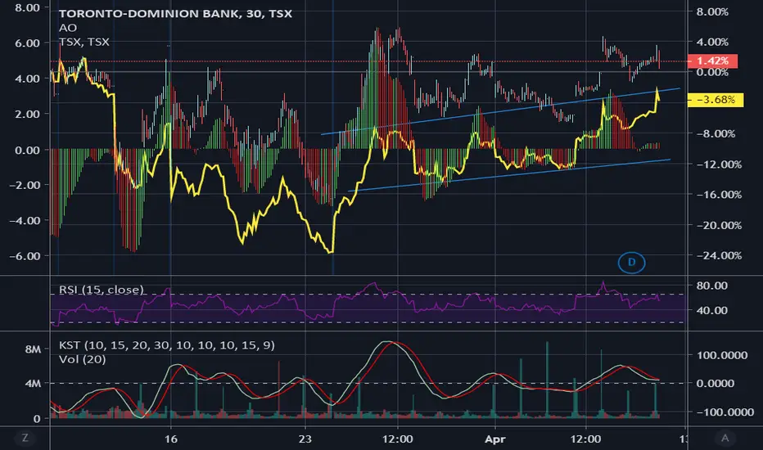763x450 pixels.
Task: Select the AO indicator label
Action: [x=68, y=28]
